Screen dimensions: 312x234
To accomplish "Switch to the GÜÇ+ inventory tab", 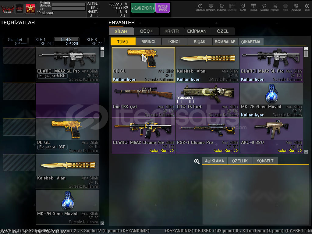I will [146, 31].
